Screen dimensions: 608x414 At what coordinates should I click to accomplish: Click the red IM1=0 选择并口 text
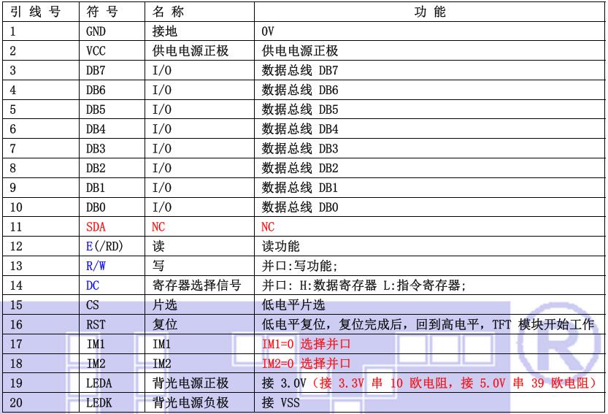pos(306,344)
